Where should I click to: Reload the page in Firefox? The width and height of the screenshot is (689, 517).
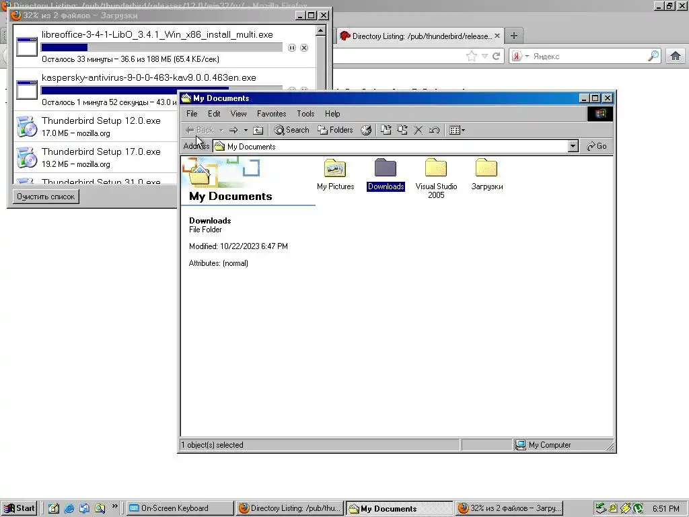[496, 57]
